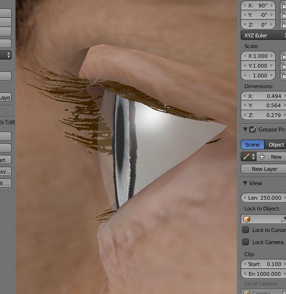Click the left panel button ending in art
Image resolution: width=286 pixels, height=294 pixels.
[x=6, y=160]
